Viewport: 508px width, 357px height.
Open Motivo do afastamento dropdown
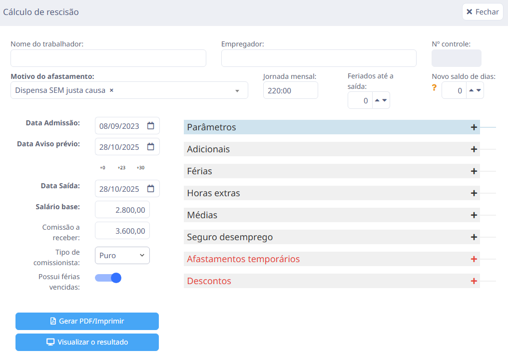point(237,91)
